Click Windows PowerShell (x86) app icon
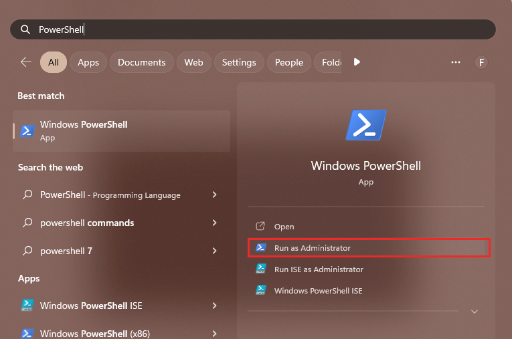 pos(27,334)
